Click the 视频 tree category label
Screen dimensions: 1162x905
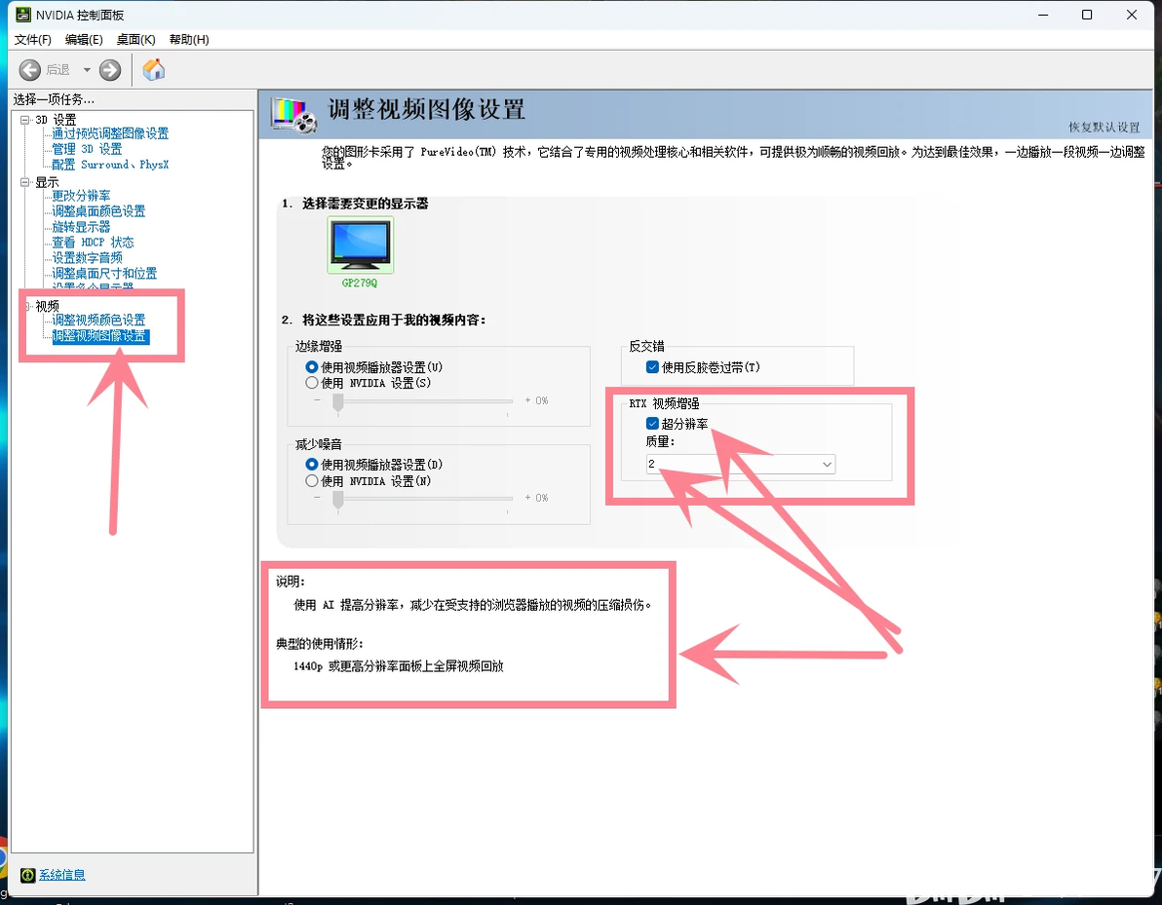pyautogui.click(x=48, y=306)
